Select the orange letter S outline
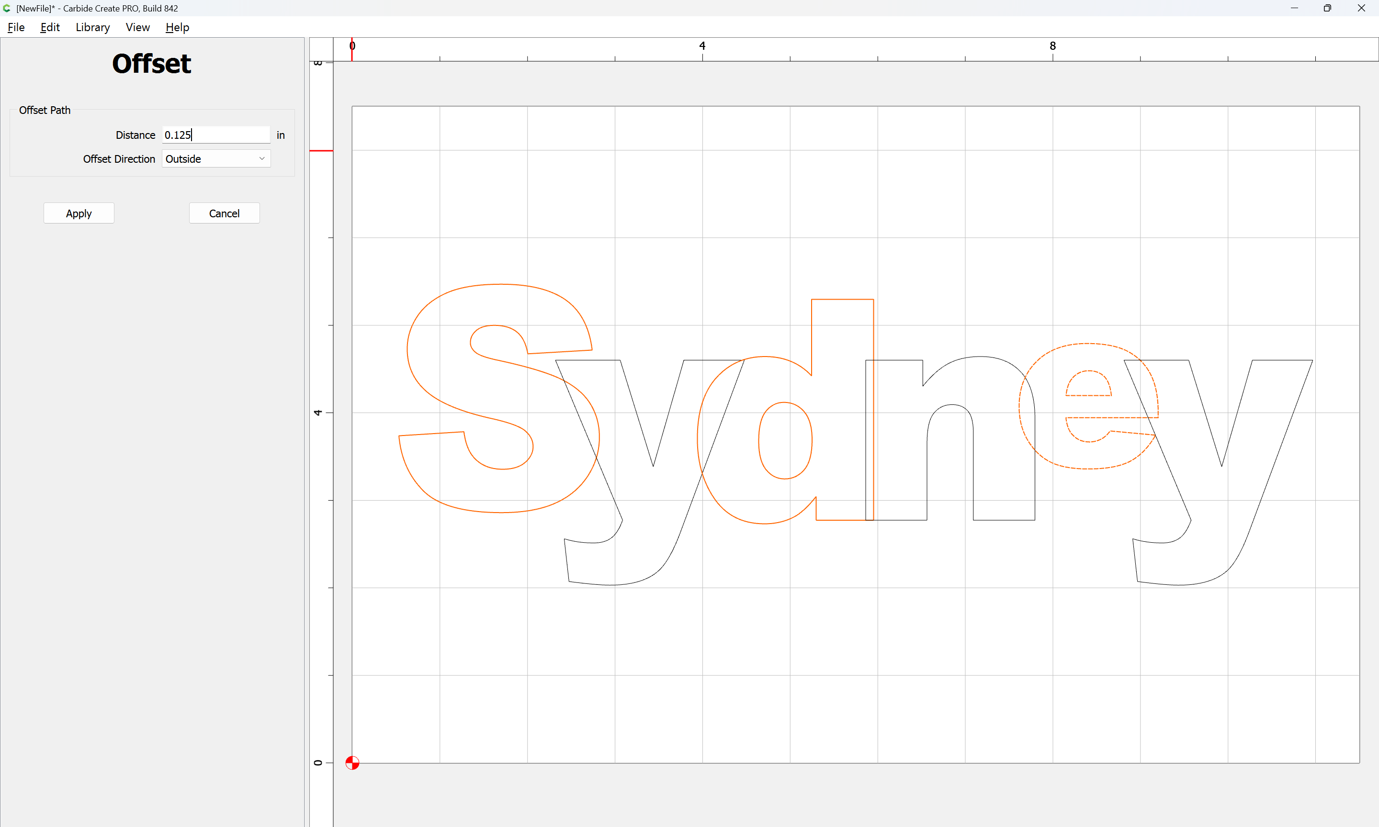This screenshot has width=1379, height=827. click(407, 349)
